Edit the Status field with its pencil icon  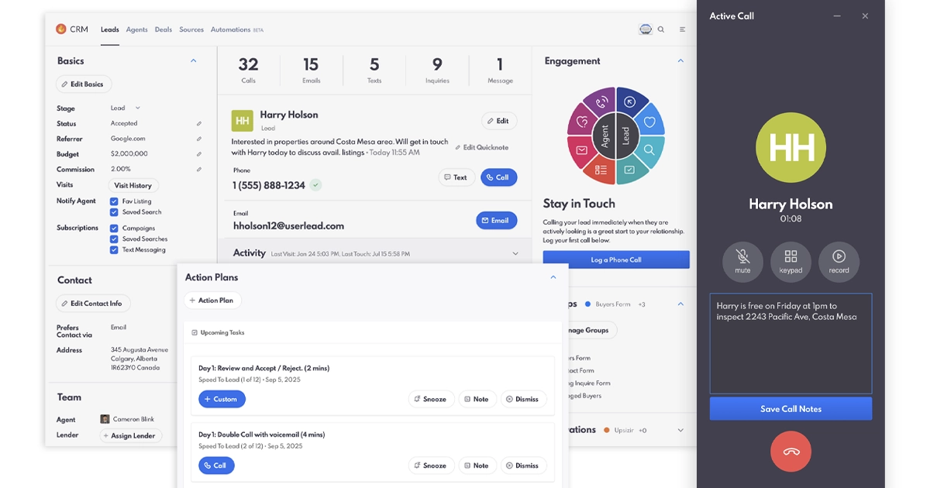(x=199, y=123)
